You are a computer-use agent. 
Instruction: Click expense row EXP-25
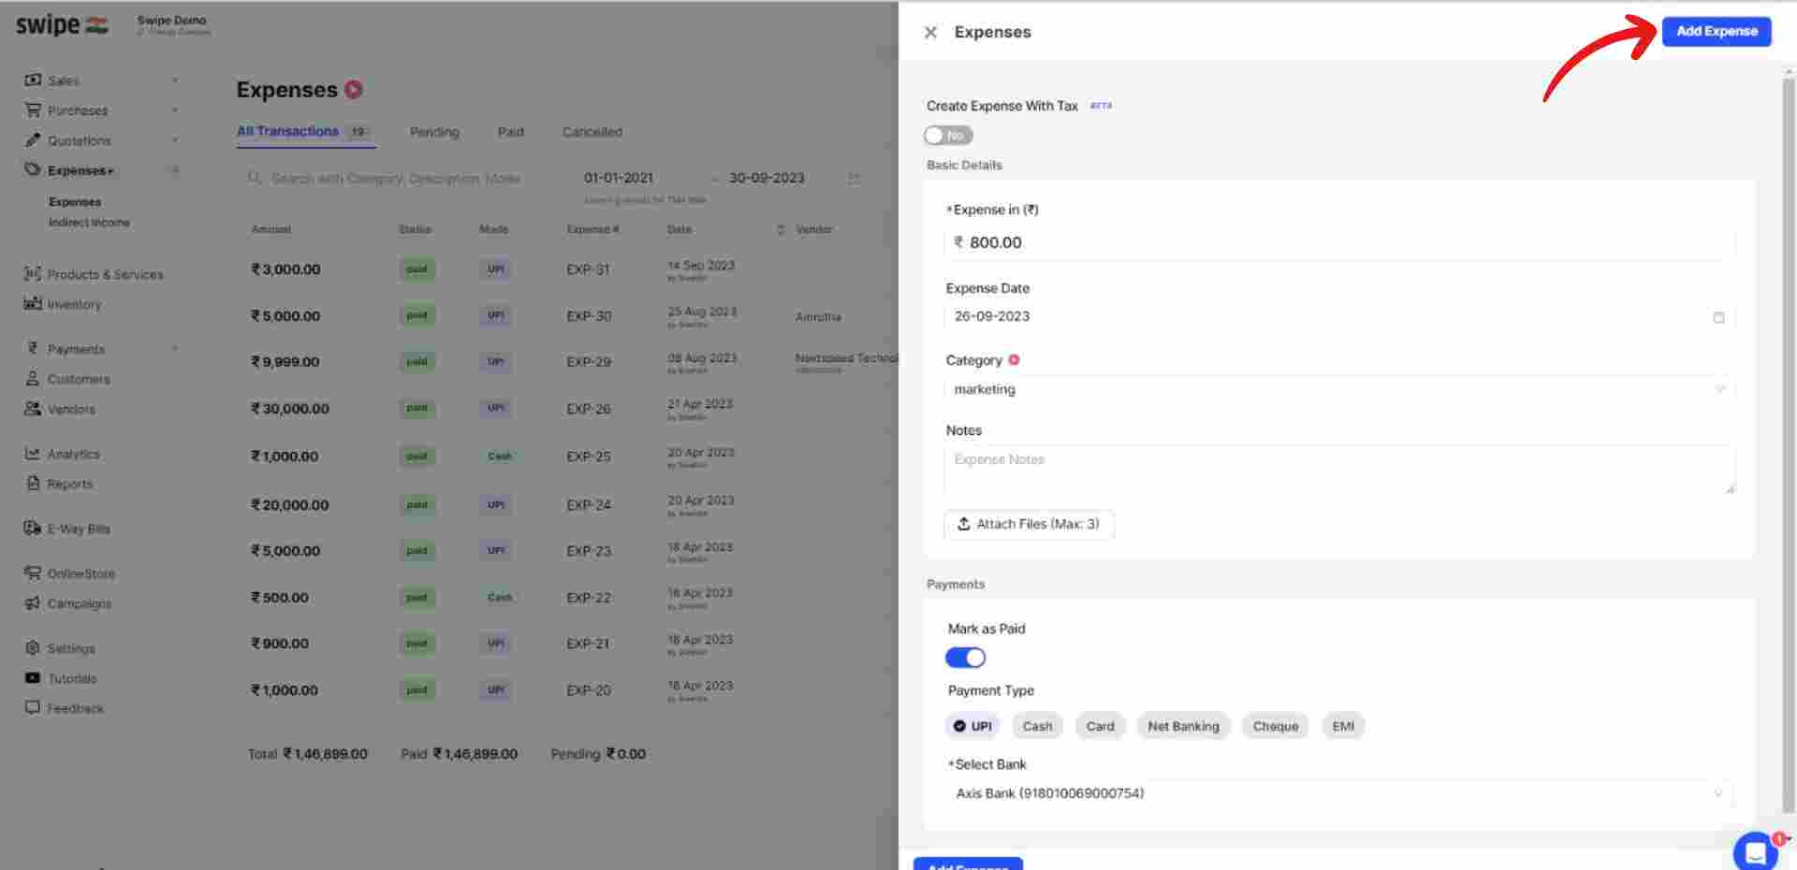pyautogui.click(x=566, y=457)
